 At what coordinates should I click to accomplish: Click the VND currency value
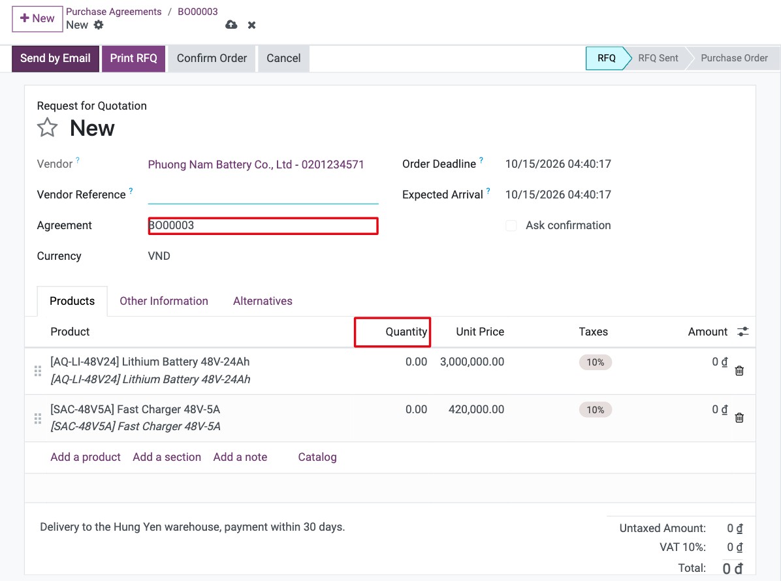tap(159, 256)
